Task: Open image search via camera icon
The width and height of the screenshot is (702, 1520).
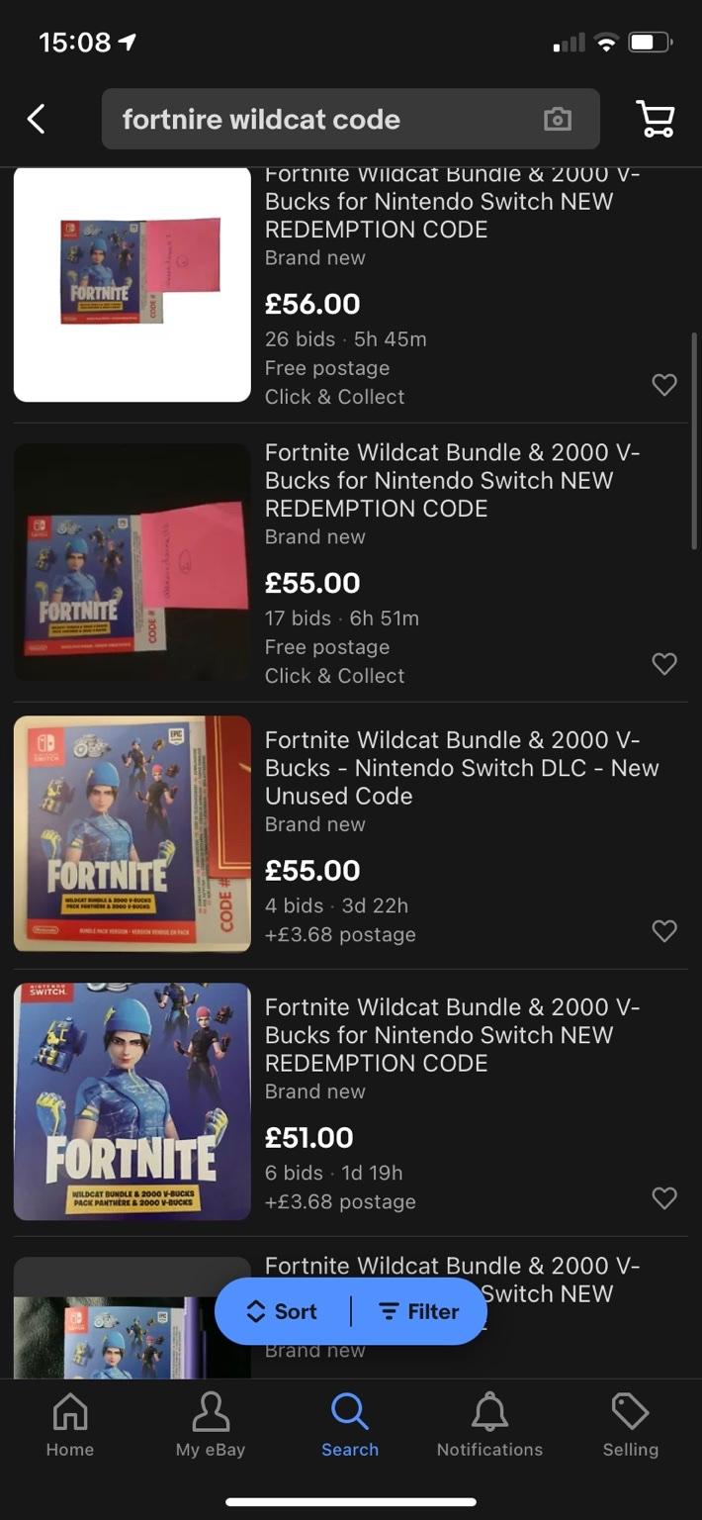Action: [x=557, y=118]
